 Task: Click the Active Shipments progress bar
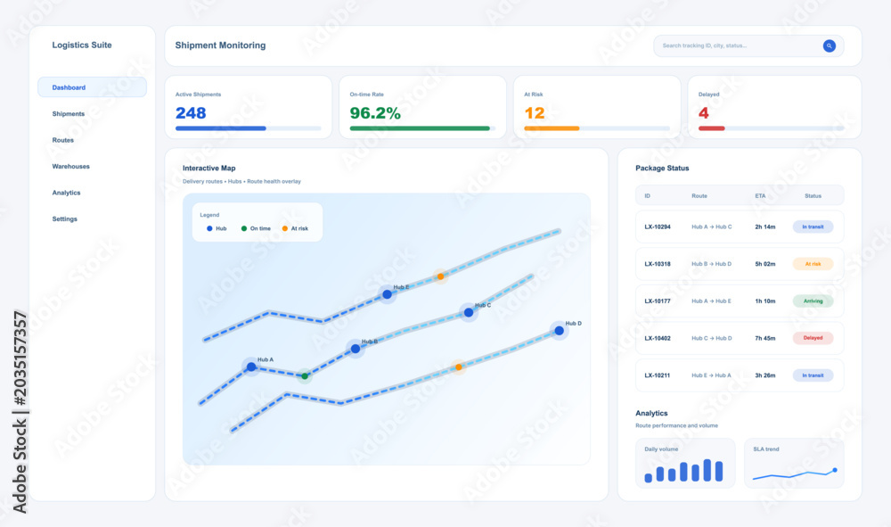click(249, 128)
